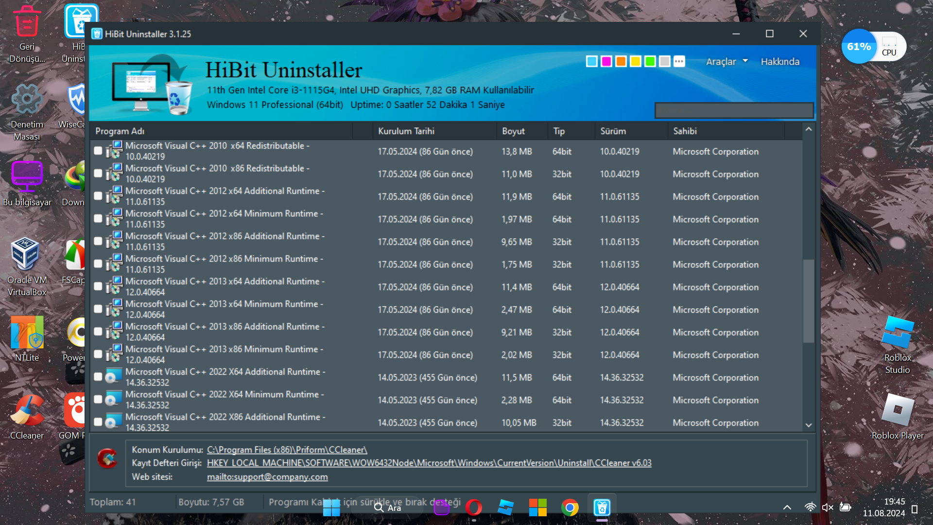Open Opera browser from taskbar
Viewport: 933px width, 525px height.
(x=473, y=507)
